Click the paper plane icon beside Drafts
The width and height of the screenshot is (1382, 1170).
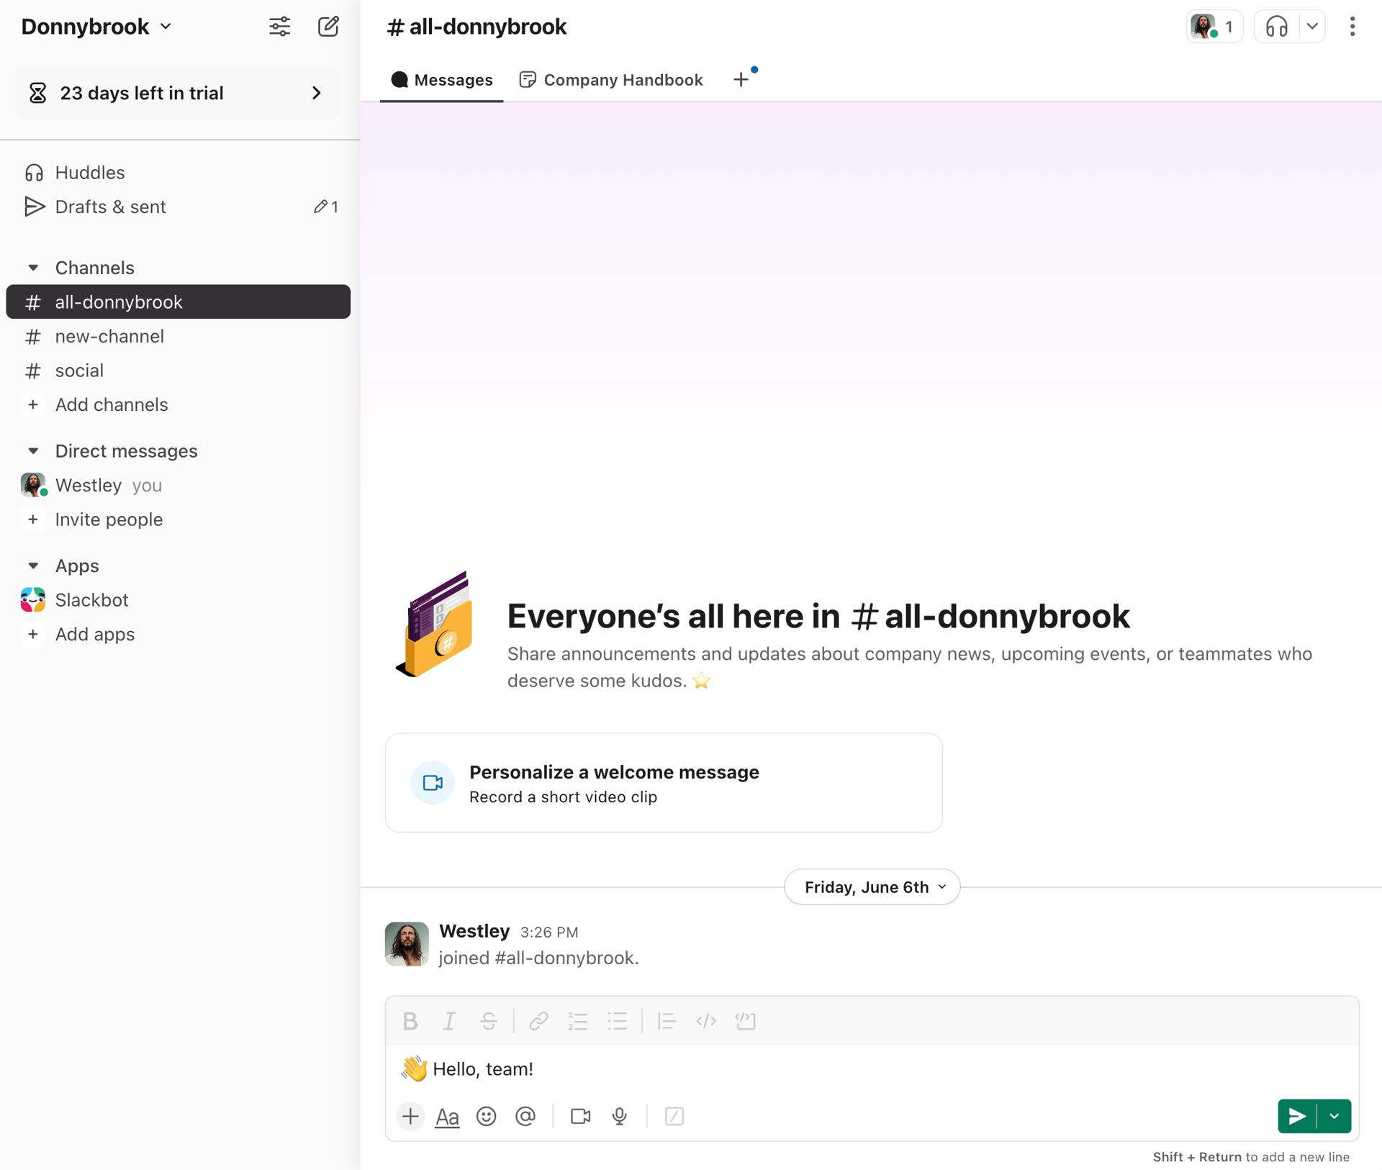[34, 207]
